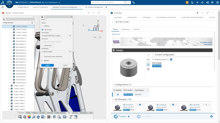Open the My content management tab
The height and width of the screenshot is (123, 220).
(x=94, y=7)
